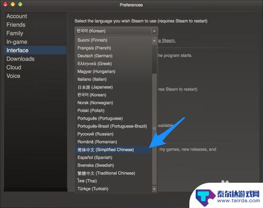Choose Ελληνικά (Greek) from the language list
Image resolution: width=263 pixels, height=208 pixels.
pos(114,64)
